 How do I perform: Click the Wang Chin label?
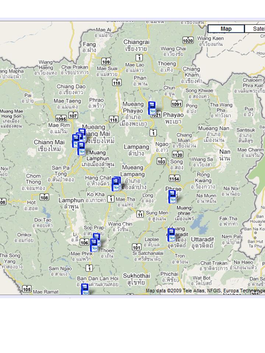tap(120, 227)
